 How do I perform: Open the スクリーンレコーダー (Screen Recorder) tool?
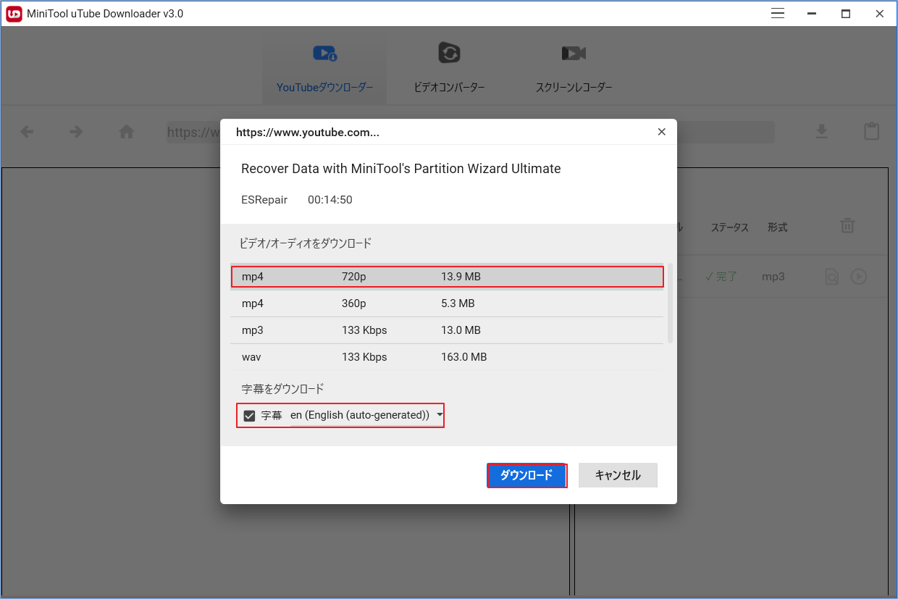[574, 65]
